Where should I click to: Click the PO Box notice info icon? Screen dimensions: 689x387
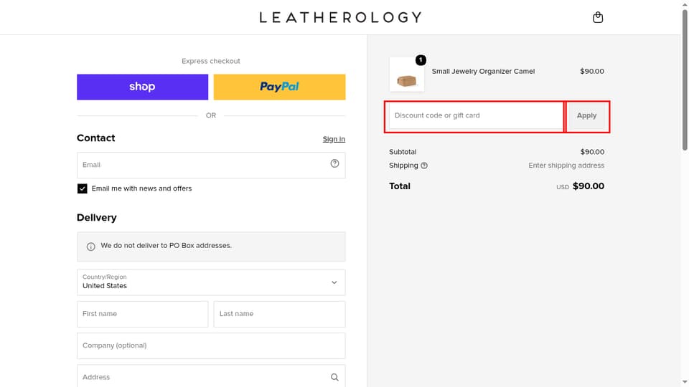(x=91, y=247)
